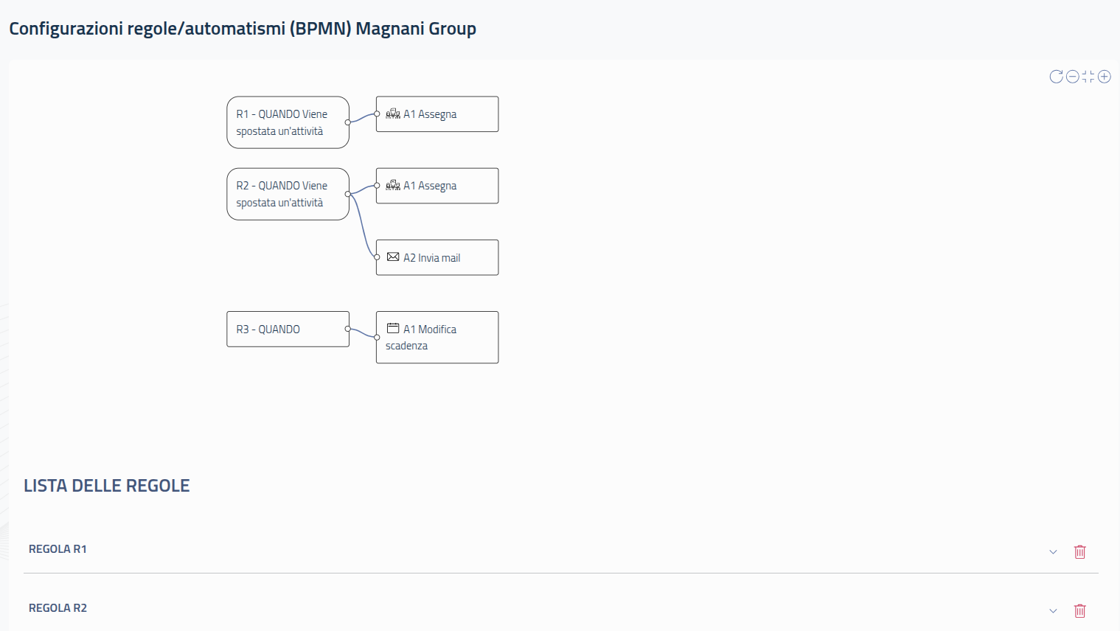Click envelope icon in A2 Invia mail

(393, 257)
